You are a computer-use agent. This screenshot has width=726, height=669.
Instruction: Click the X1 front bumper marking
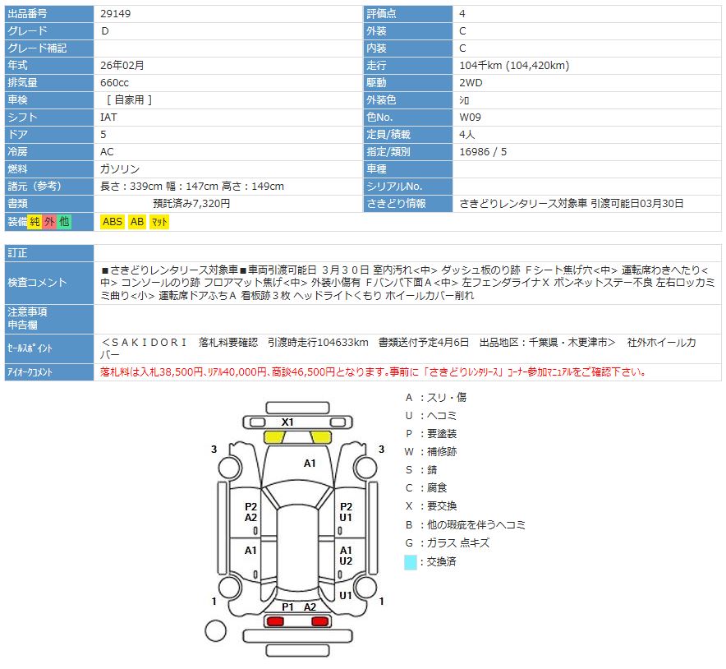coord(287,422)
